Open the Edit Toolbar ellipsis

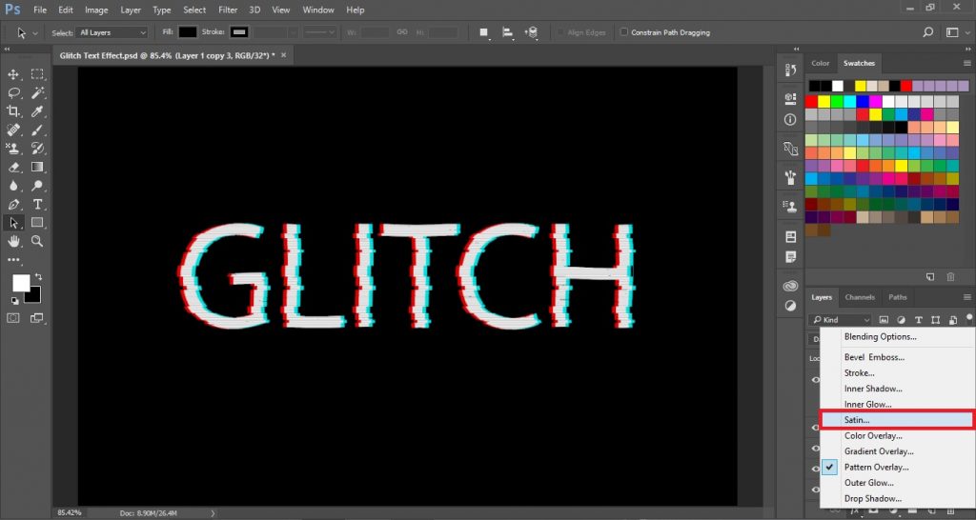[x=13, y=260]
